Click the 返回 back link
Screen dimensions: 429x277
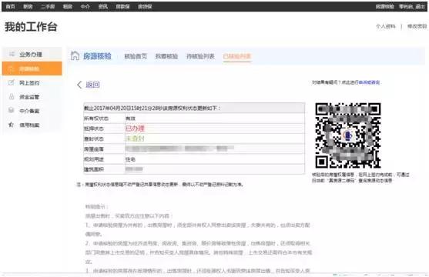click(x=92, y=85)
